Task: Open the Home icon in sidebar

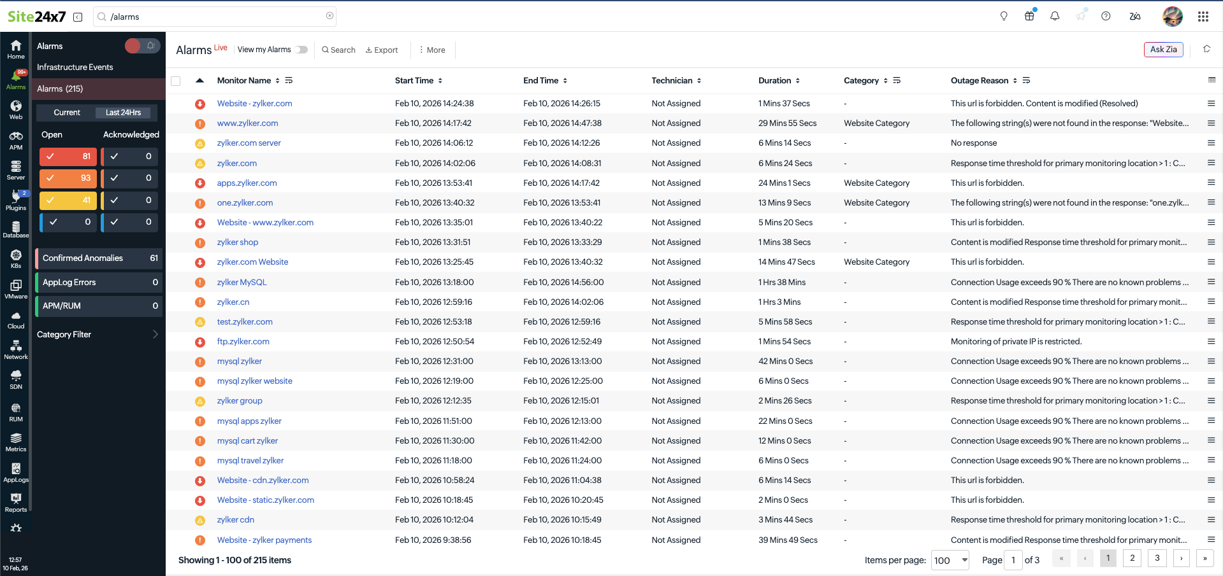Action: [16, 49]
